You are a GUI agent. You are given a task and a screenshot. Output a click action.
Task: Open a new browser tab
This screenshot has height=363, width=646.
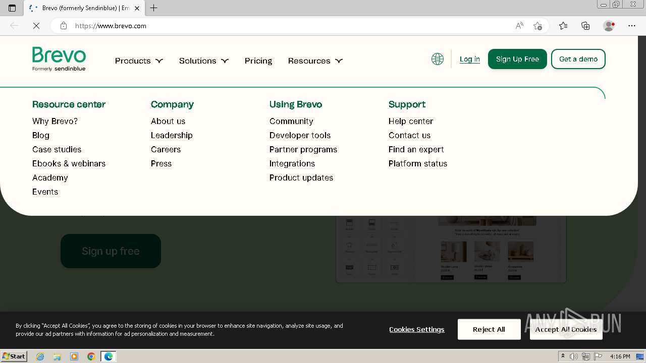pyautogui.click(x=154, y=8)
